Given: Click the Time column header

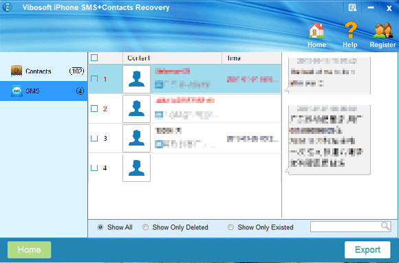Looking at the screenshot, I should point(251,58).
